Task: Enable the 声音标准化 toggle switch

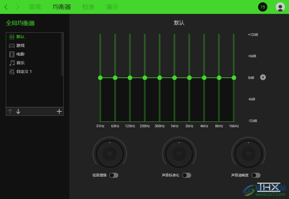Action: [186, 175]
